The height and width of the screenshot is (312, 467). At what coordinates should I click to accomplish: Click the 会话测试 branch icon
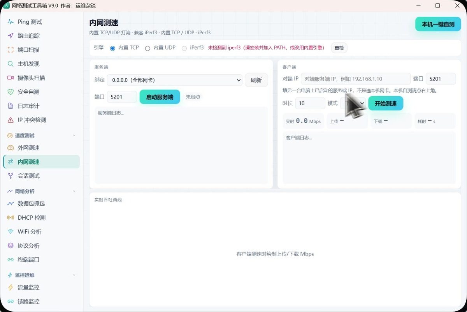coord(11,176)
